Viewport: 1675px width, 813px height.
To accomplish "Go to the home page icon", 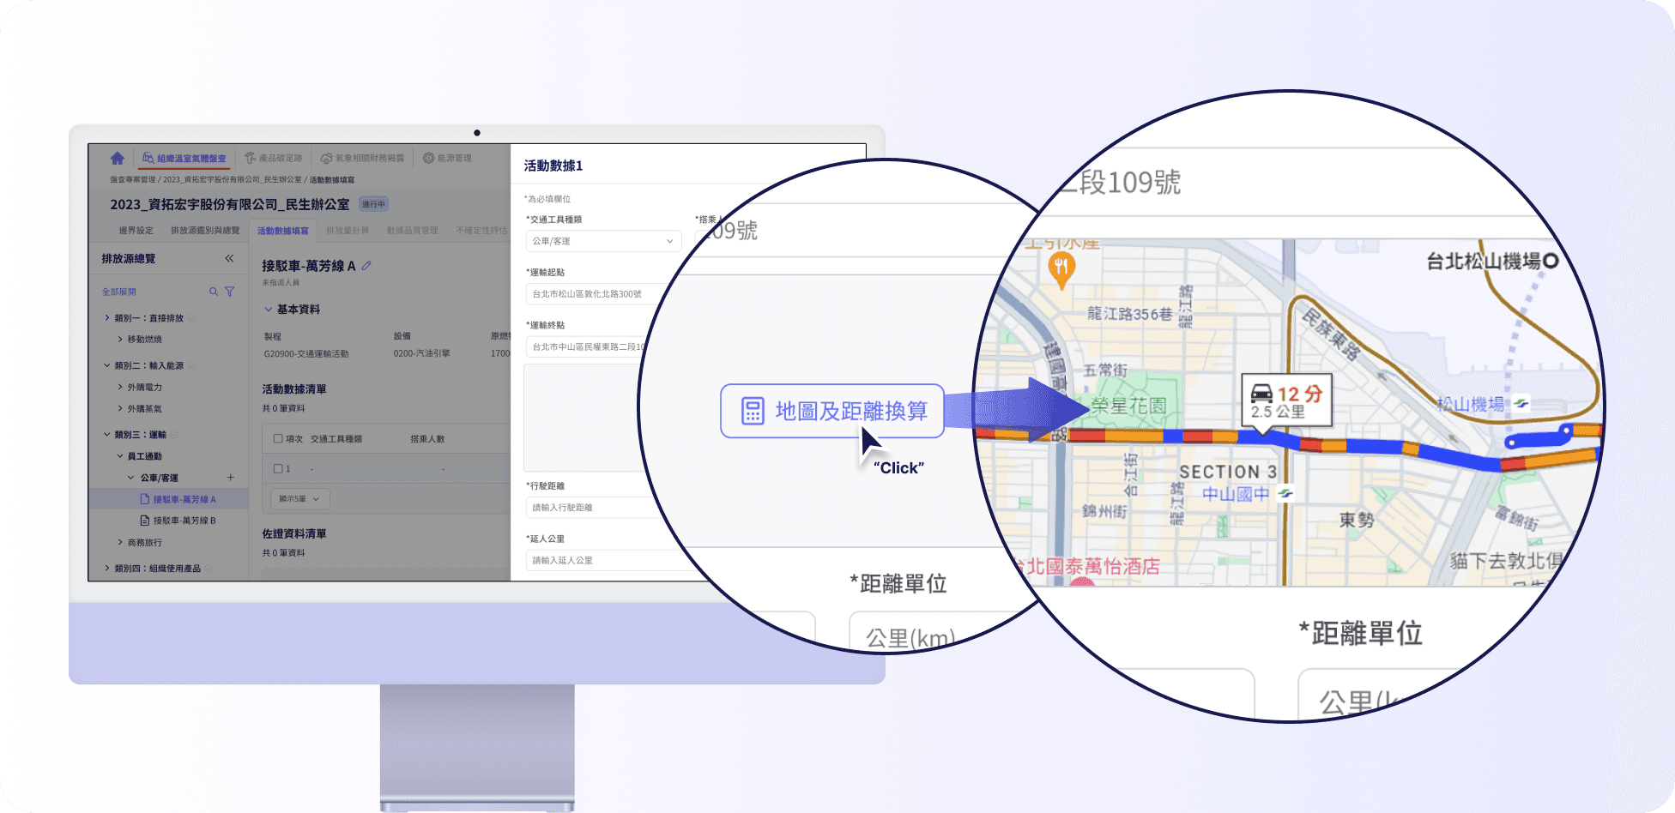I will [x=118, y=158].
